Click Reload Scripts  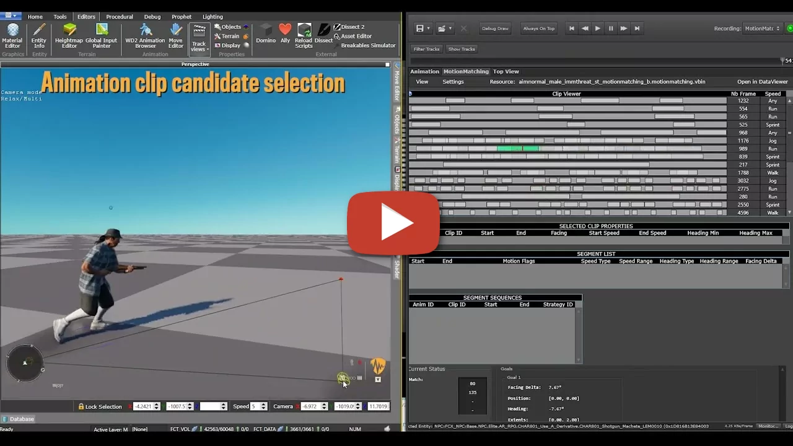click(x=304, y=36)
